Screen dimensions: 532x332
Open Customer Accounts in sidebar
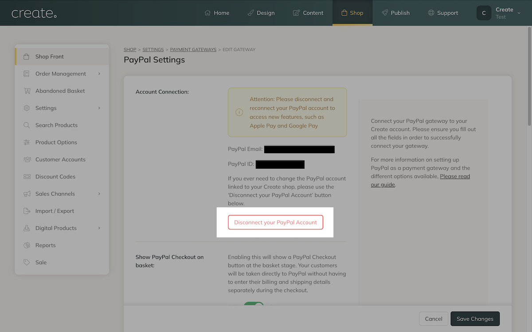(62, 159)
